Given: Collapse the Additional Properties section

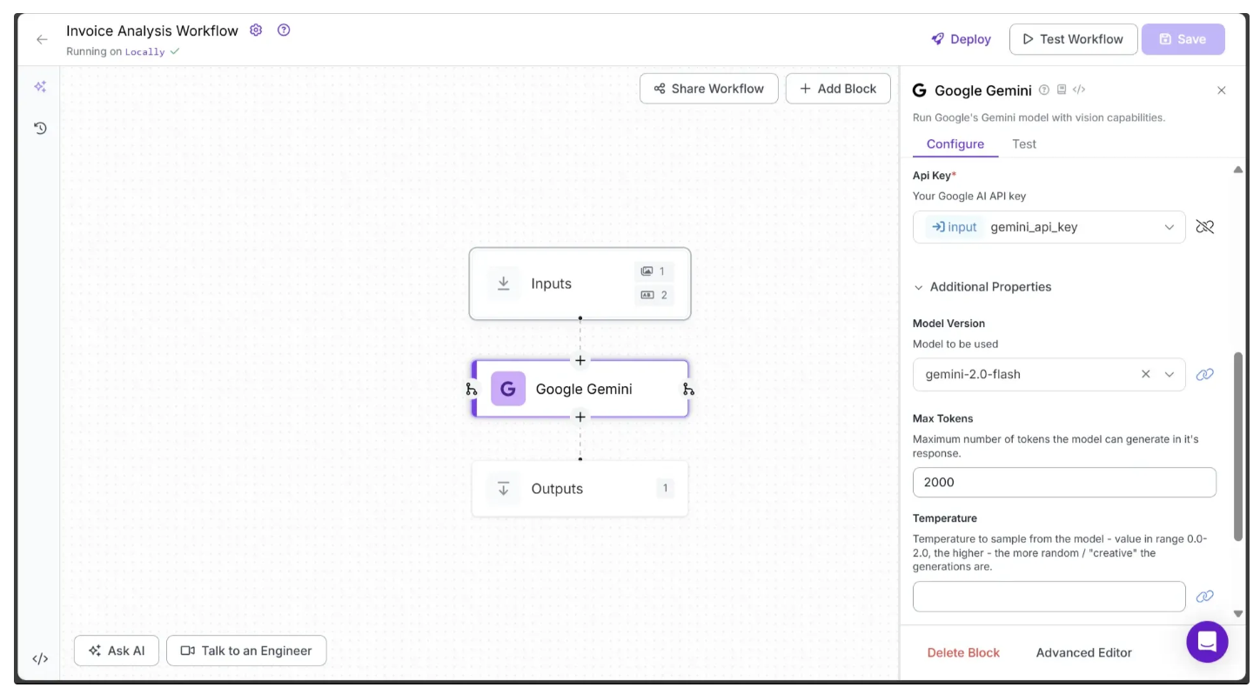Looking at the screenshot, I should click(x=982, y=287).
